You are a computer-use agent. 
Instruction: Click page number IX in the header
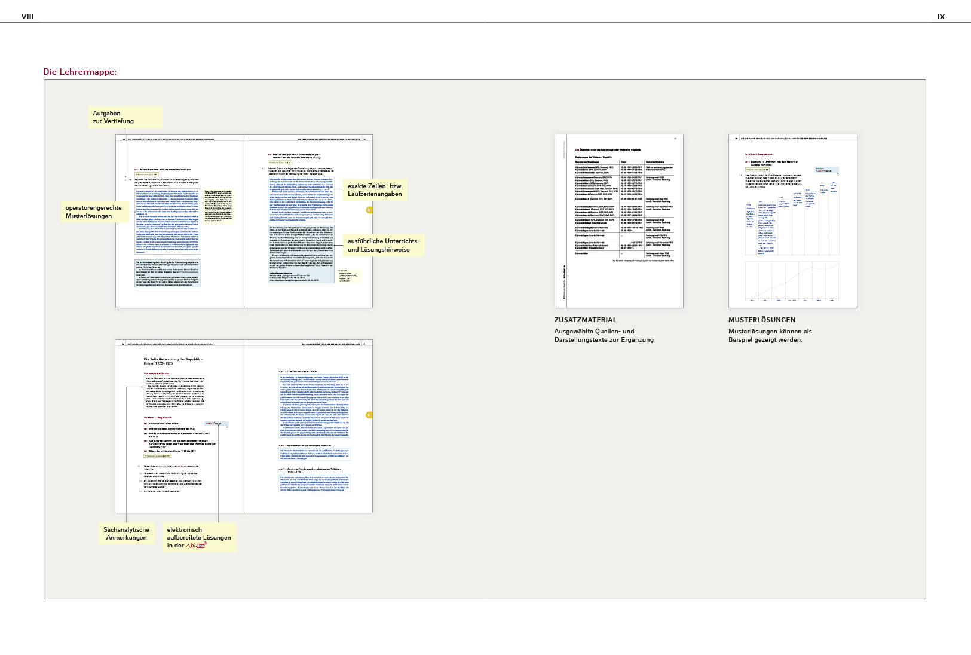(941, 17)
